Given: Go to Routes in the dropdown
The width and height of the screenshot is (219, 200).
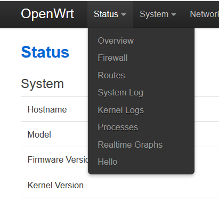Looking at the screenshot, I should point(111,75).
